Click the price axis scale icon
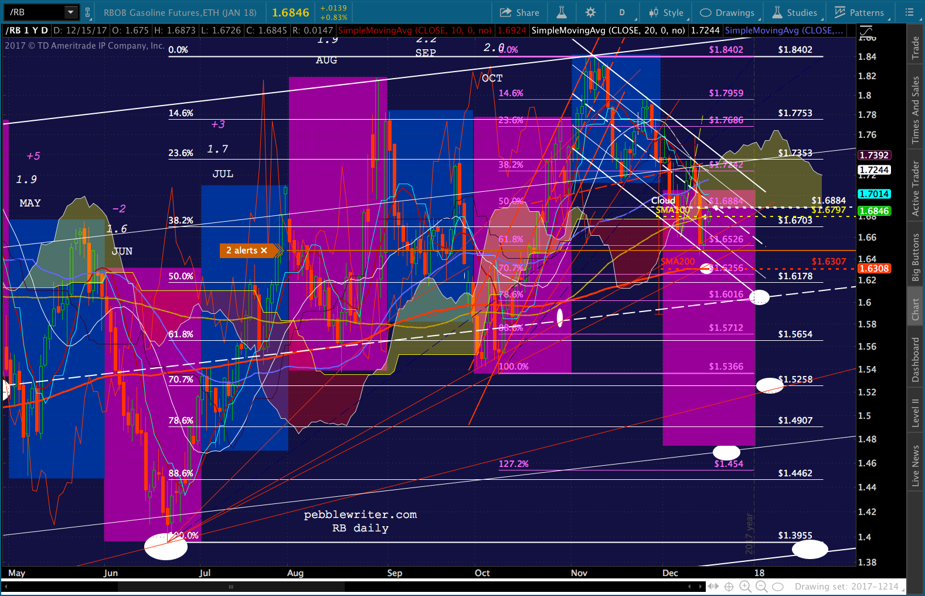The height and width of the screenshot is (596, 925). pyautogui.click(x=866, y=31)
